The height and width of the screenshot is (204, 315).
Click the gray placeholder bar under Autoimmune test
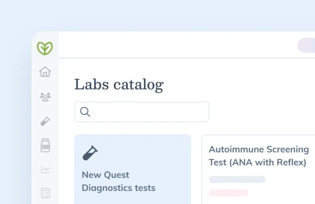pos(237,179)
